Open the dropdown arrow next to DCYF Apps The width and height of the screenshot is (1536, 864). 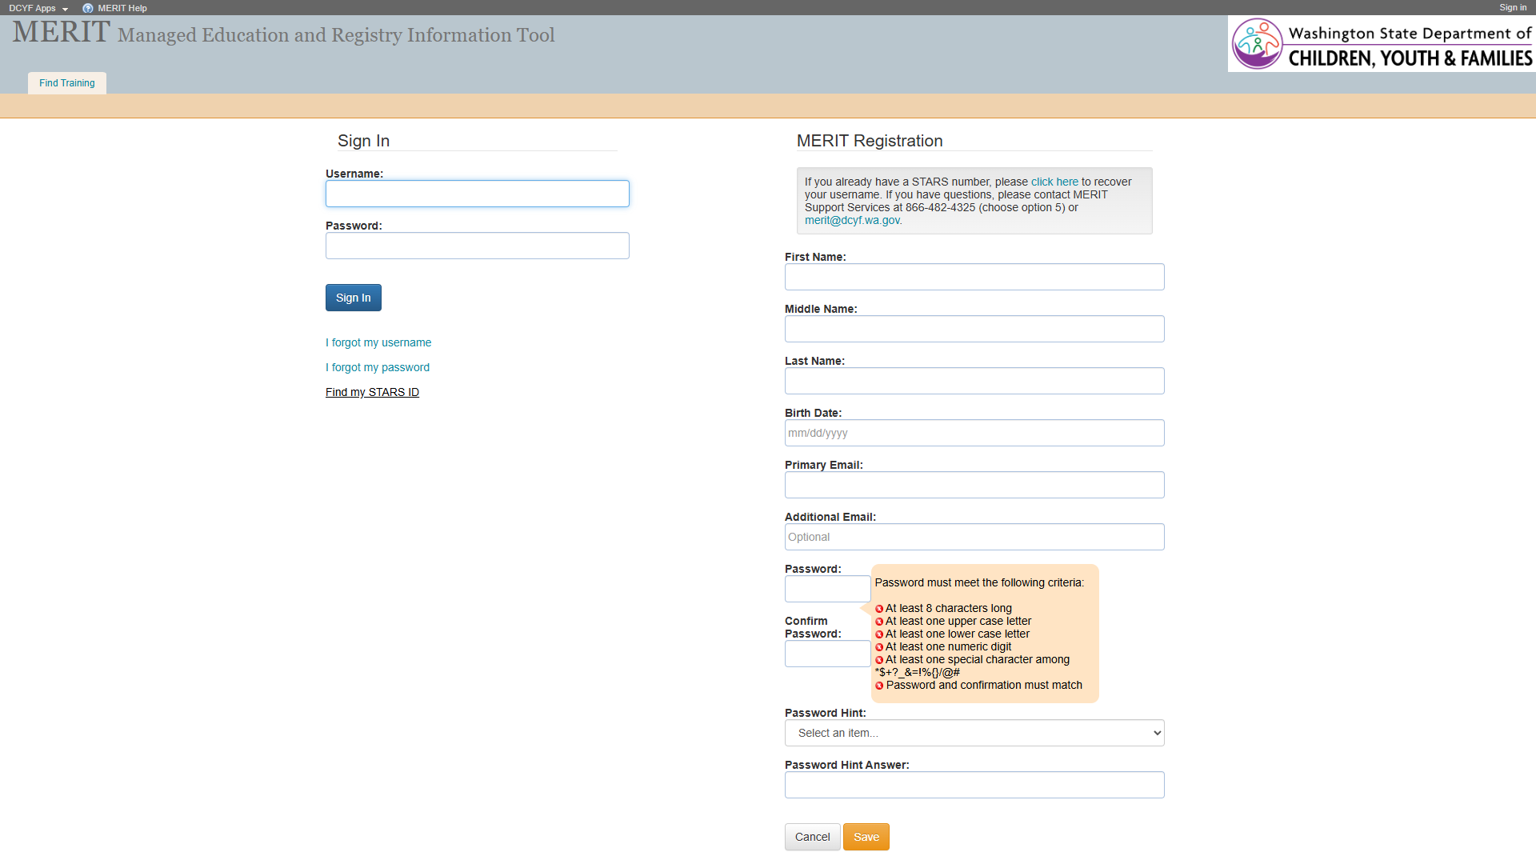65,9
